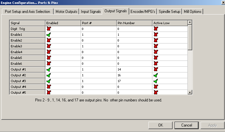Toggle Active Low green check for Output #2
The width and height of the screenshot is (225, 132).
156,75
